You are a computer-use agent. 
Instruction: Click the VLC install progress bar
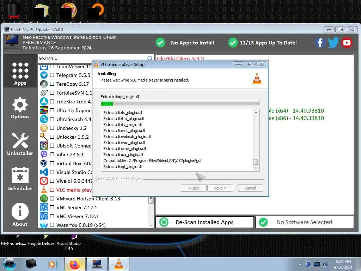180,103
